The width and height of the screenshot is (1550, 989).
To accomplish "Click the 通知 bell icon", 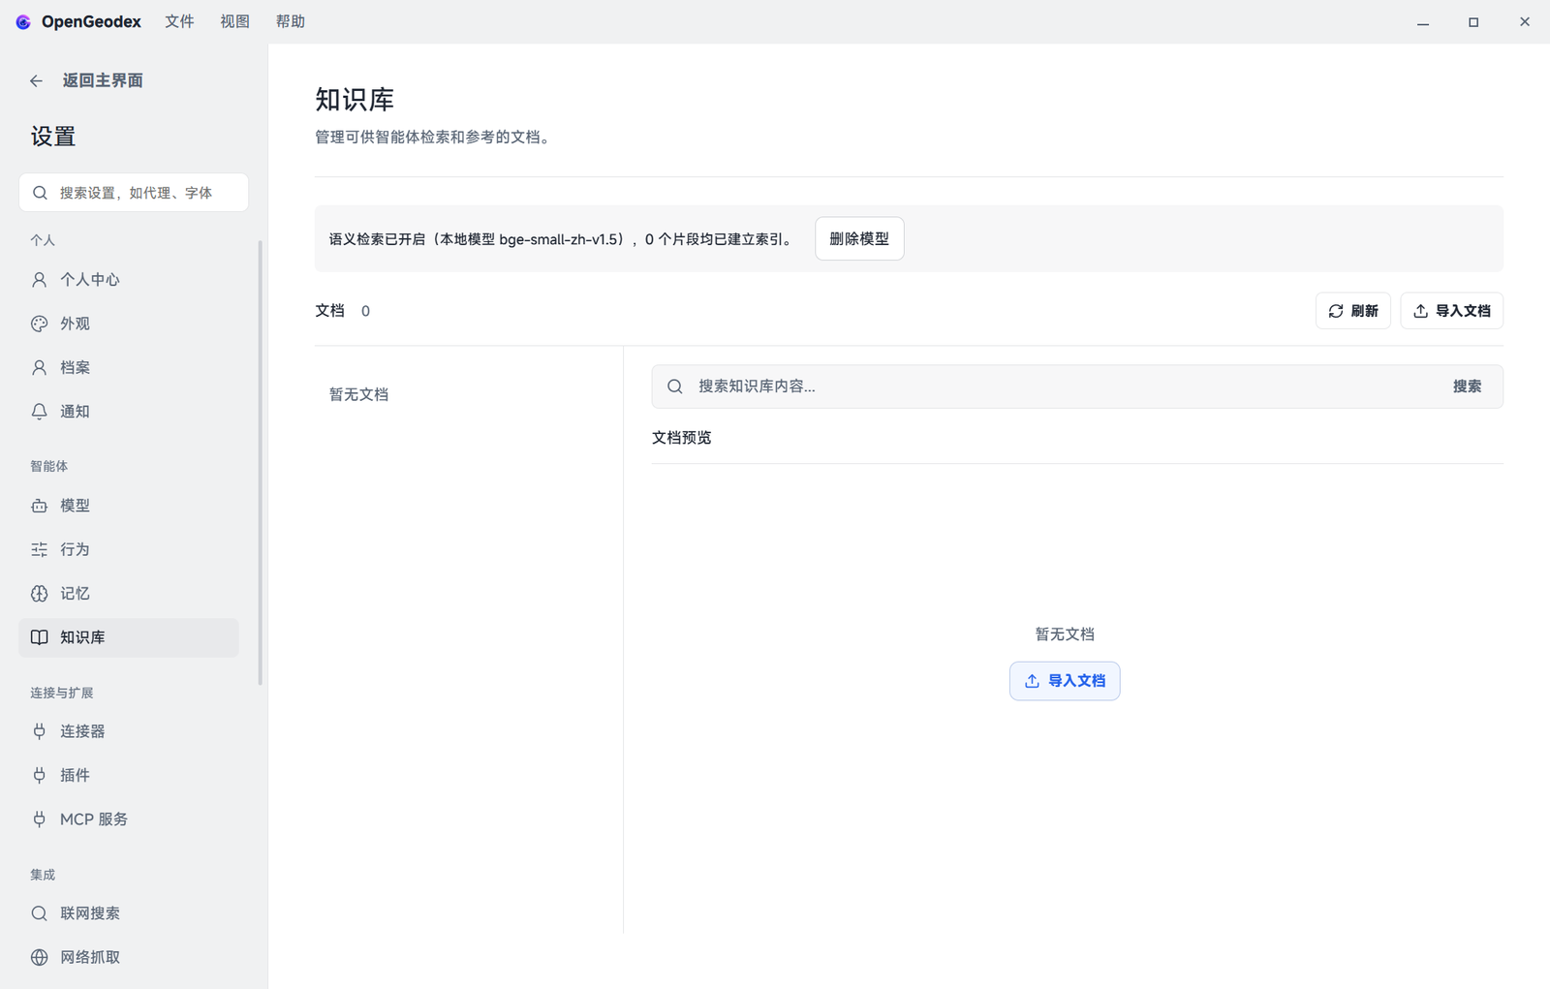I will tap(39, 412).
